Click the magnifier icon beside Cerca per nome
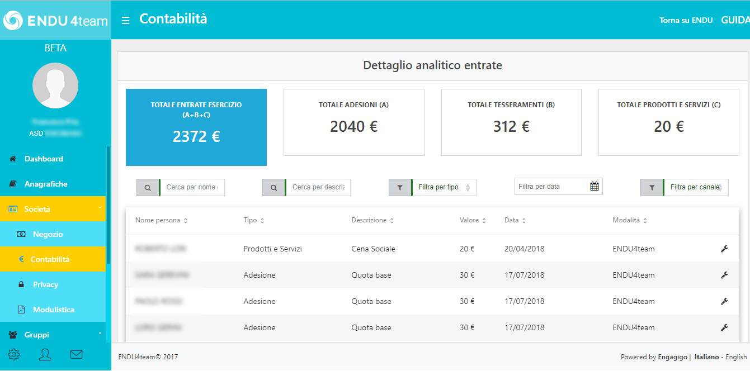Screen dimensions: 750x371 coord(148,188)
